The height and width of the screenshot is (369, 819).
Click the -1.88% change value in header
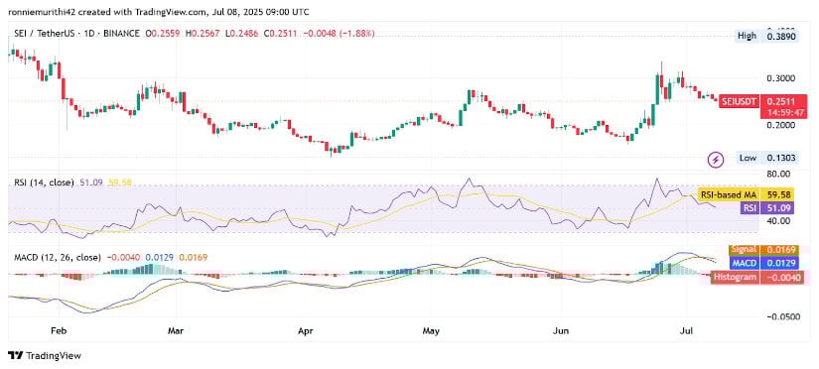357,34
